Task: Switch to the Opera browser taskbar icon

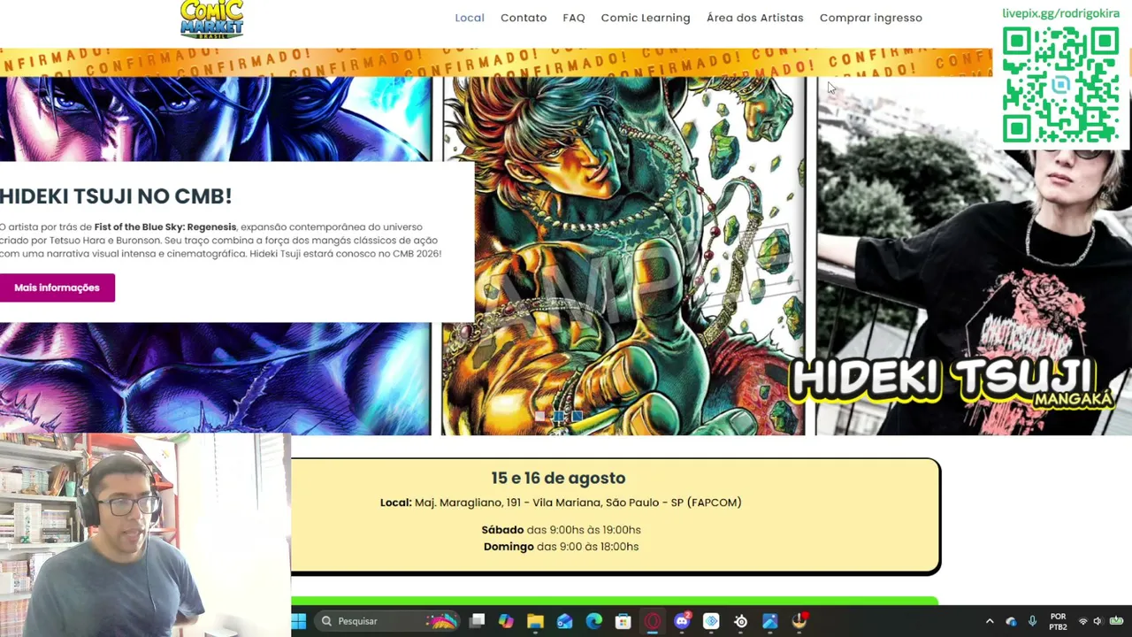Action: click(x=653, y=621)
